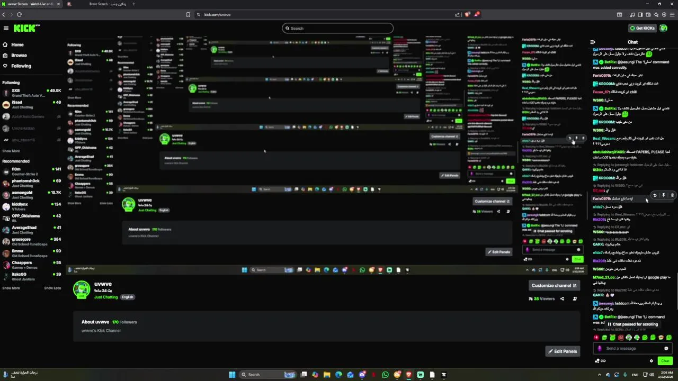Open Brave Shields lion icon

click(467, 15)
